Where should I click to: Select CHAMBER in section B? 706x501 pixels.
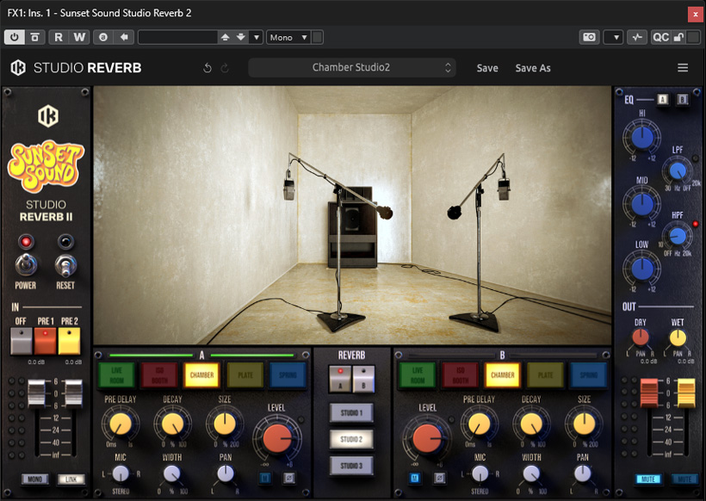pos(503,375)
